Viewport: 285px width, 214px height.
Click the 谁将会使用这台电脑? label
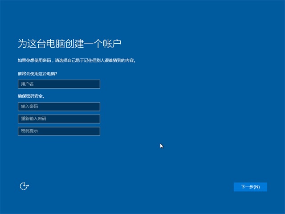pyautogui.click(x=37, y=73)
